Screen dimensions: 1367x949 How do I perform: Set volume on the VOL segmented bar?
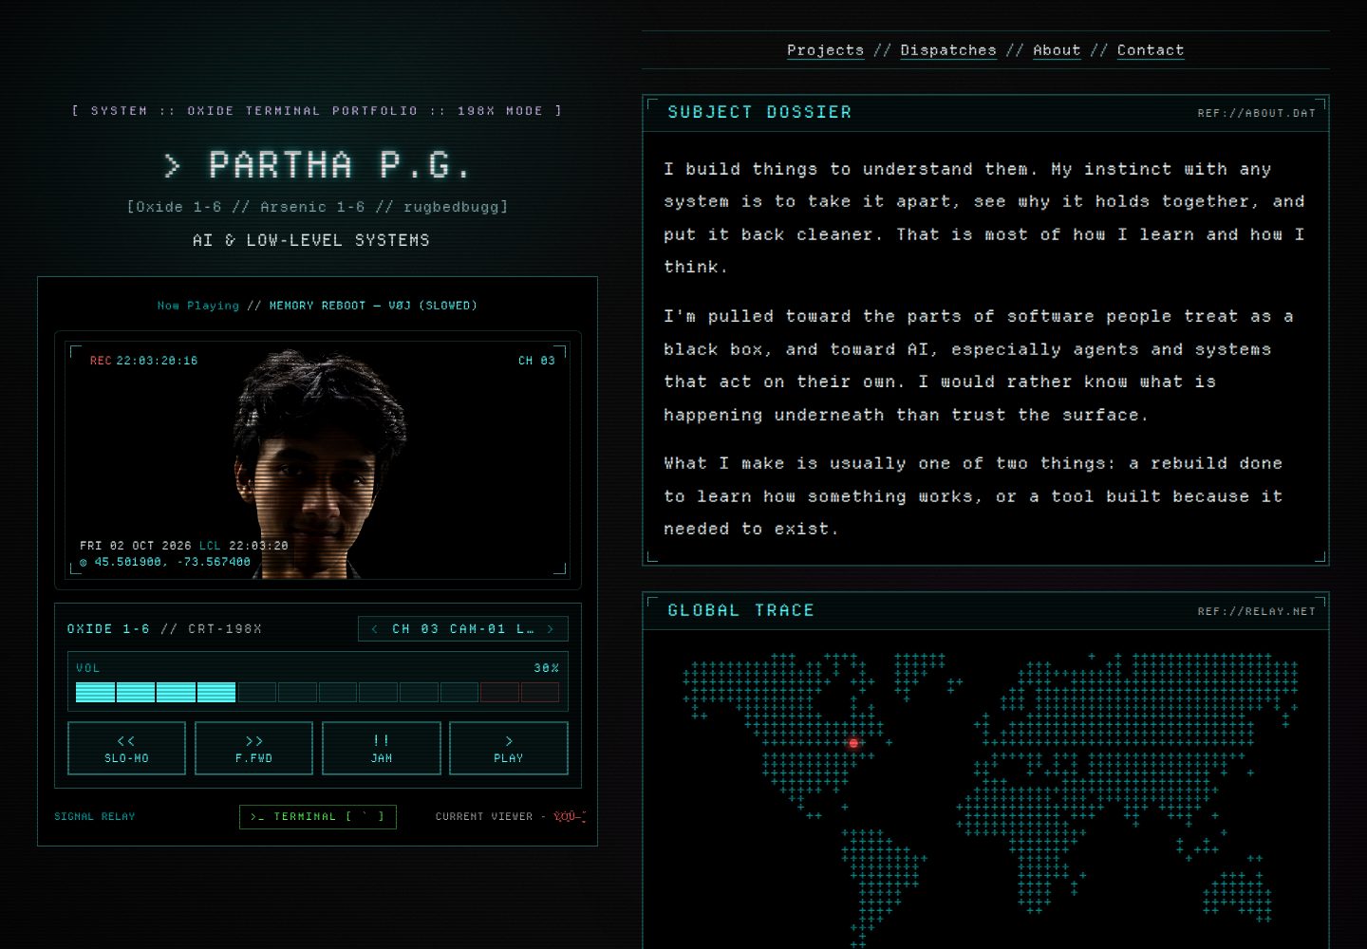(x=318, y=693)
